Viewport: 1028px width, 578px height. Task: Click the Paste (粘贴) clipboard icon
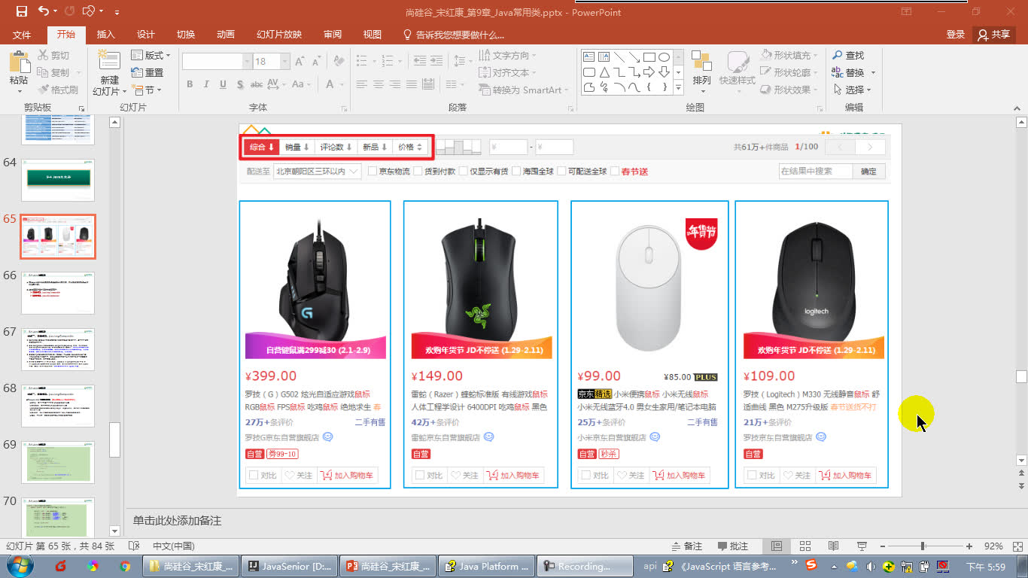[x=19, y=62]
